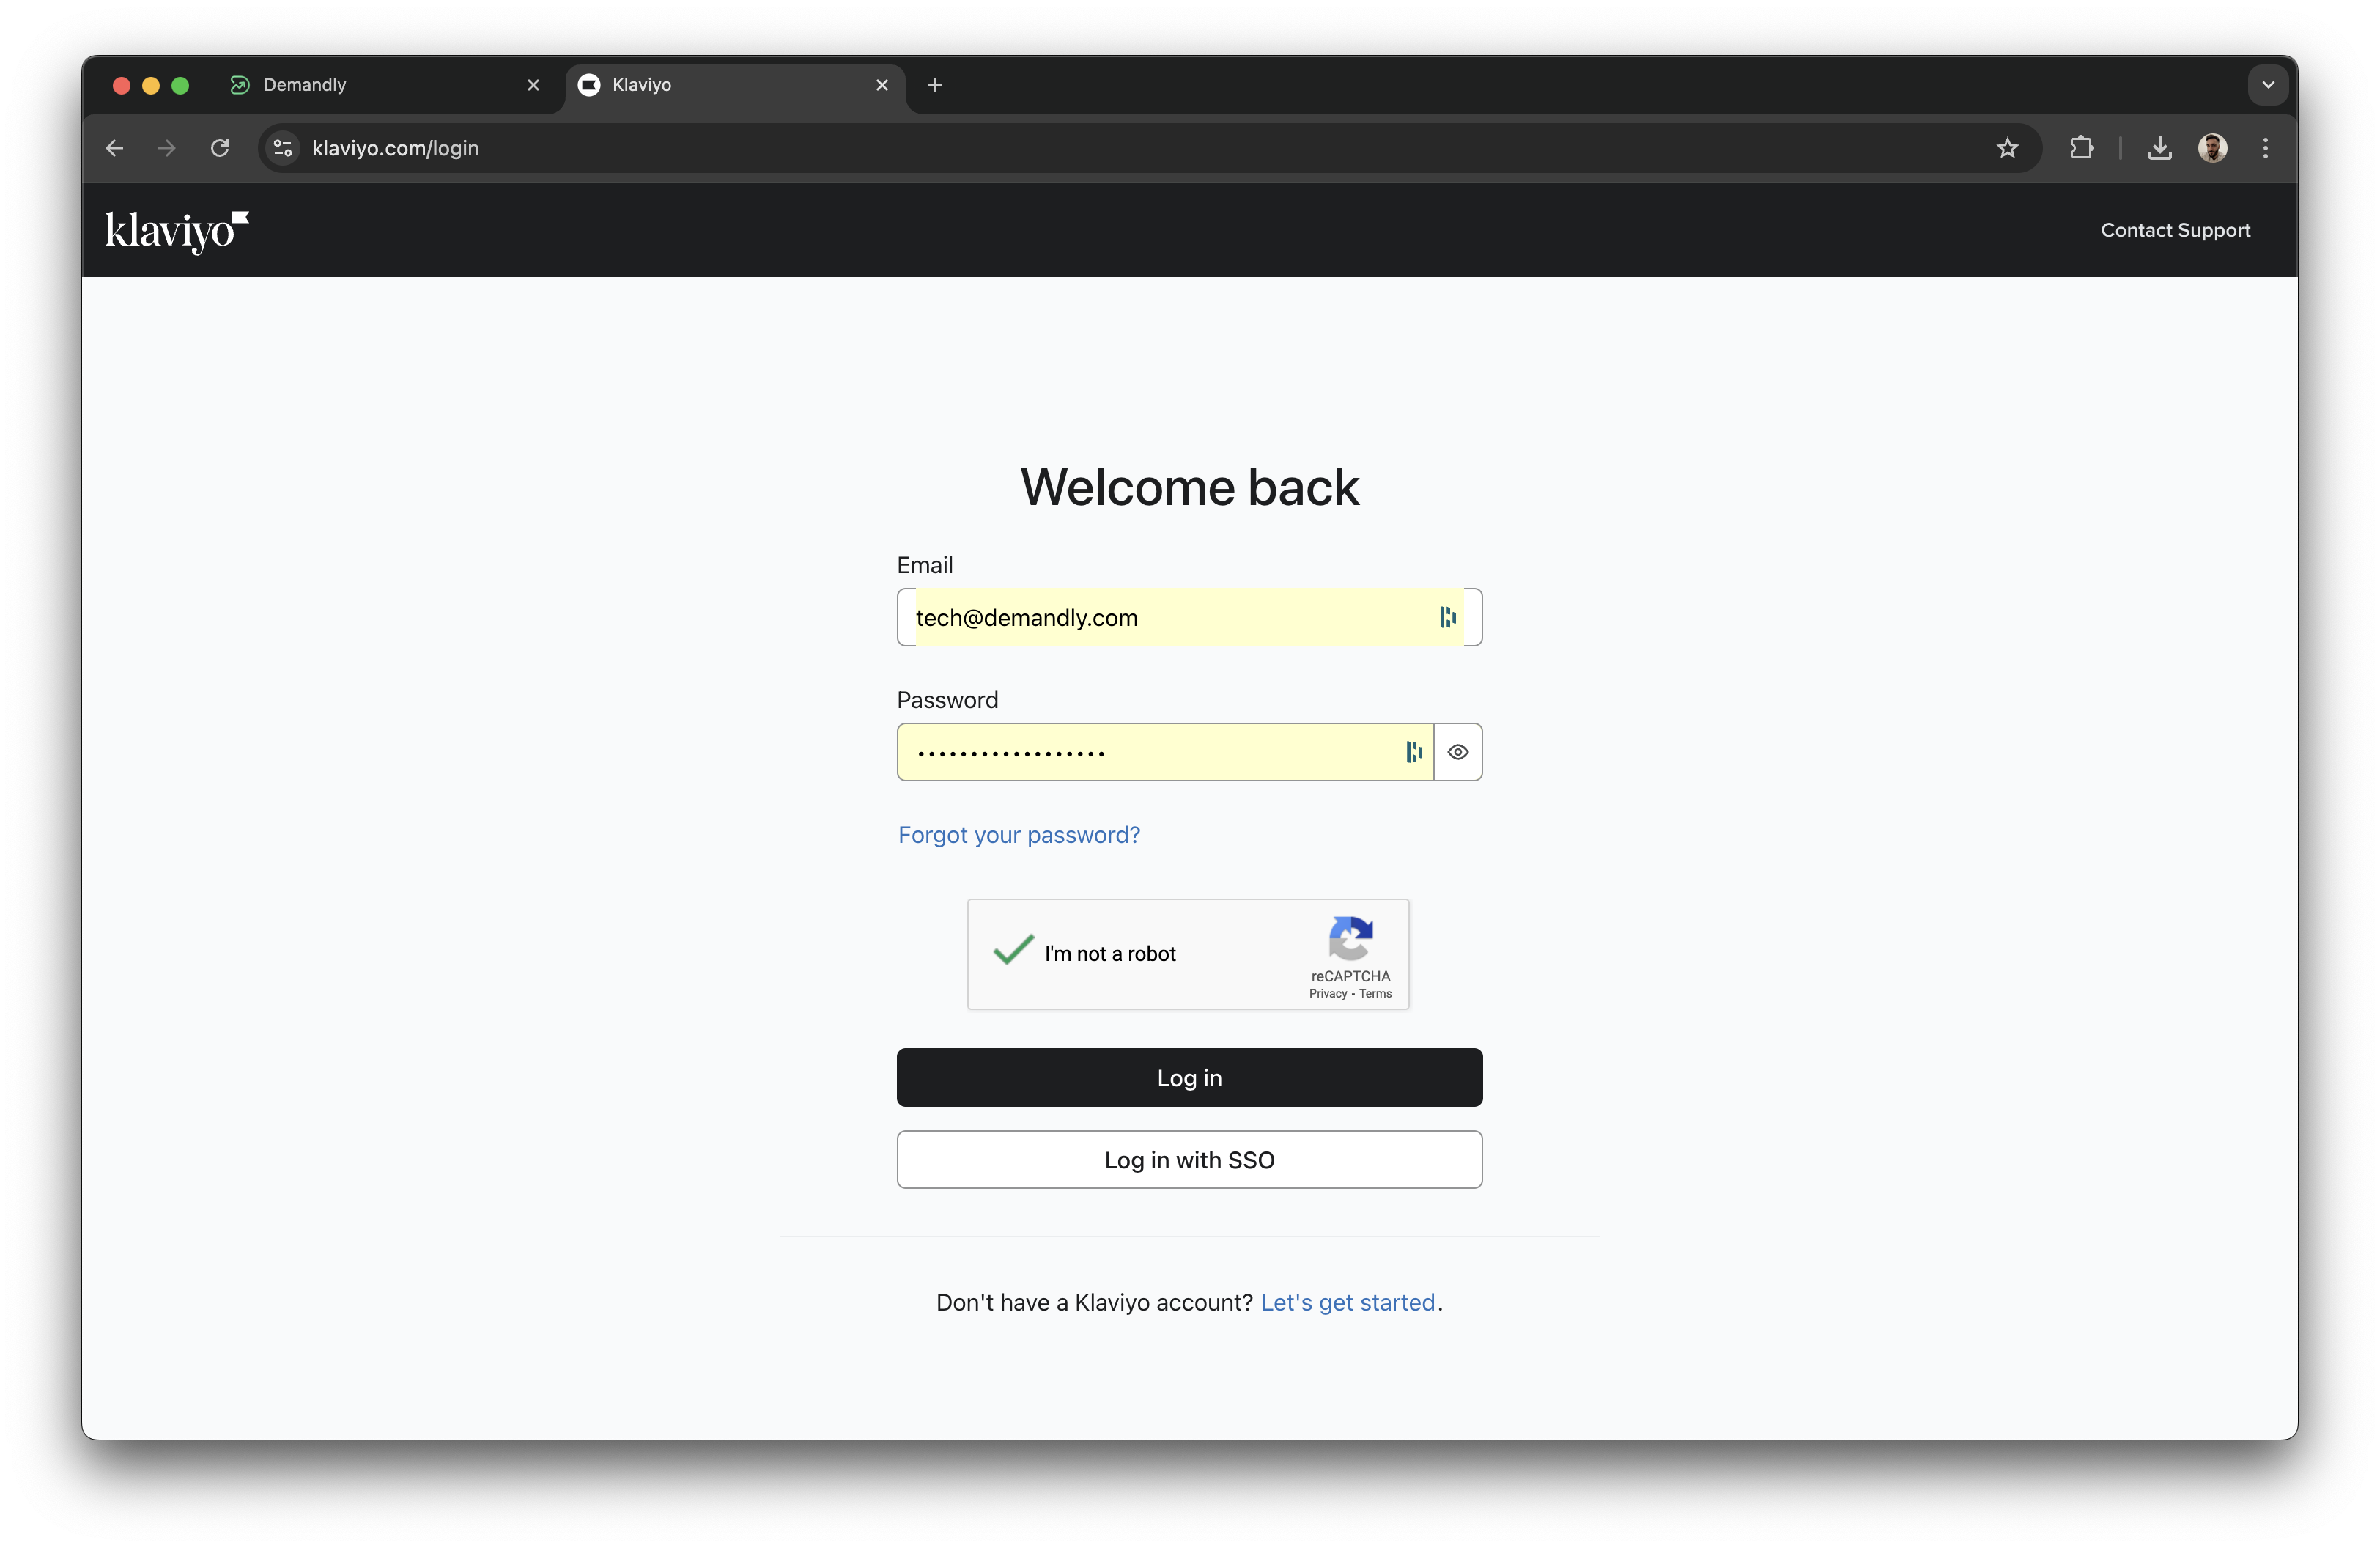2380x1548 pixels.
Task: Click the site information icon in the address bar
Action: coord(282,148)
